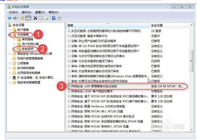Toggle the show/hide console tree icon

(x=28, y=18)
